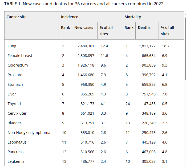Click the 'Colorectum' row label

18,65
